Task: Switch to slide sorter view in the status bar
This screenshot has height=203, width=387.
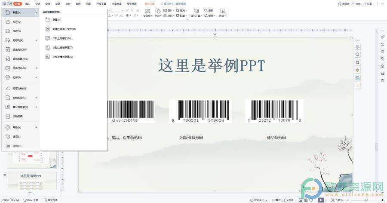Action: click(306, 200)
